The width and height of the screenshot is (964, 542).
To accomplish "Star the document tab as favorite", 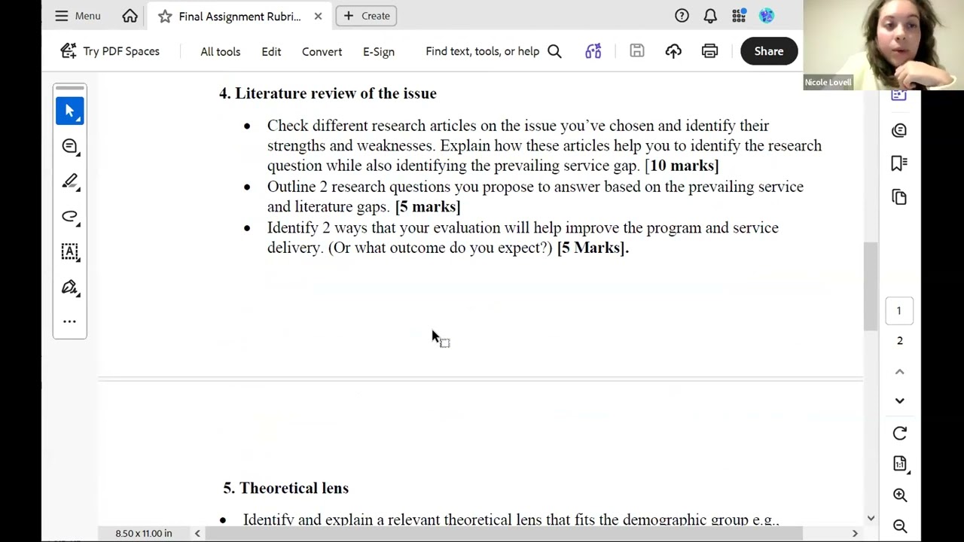I will (165, 16).
